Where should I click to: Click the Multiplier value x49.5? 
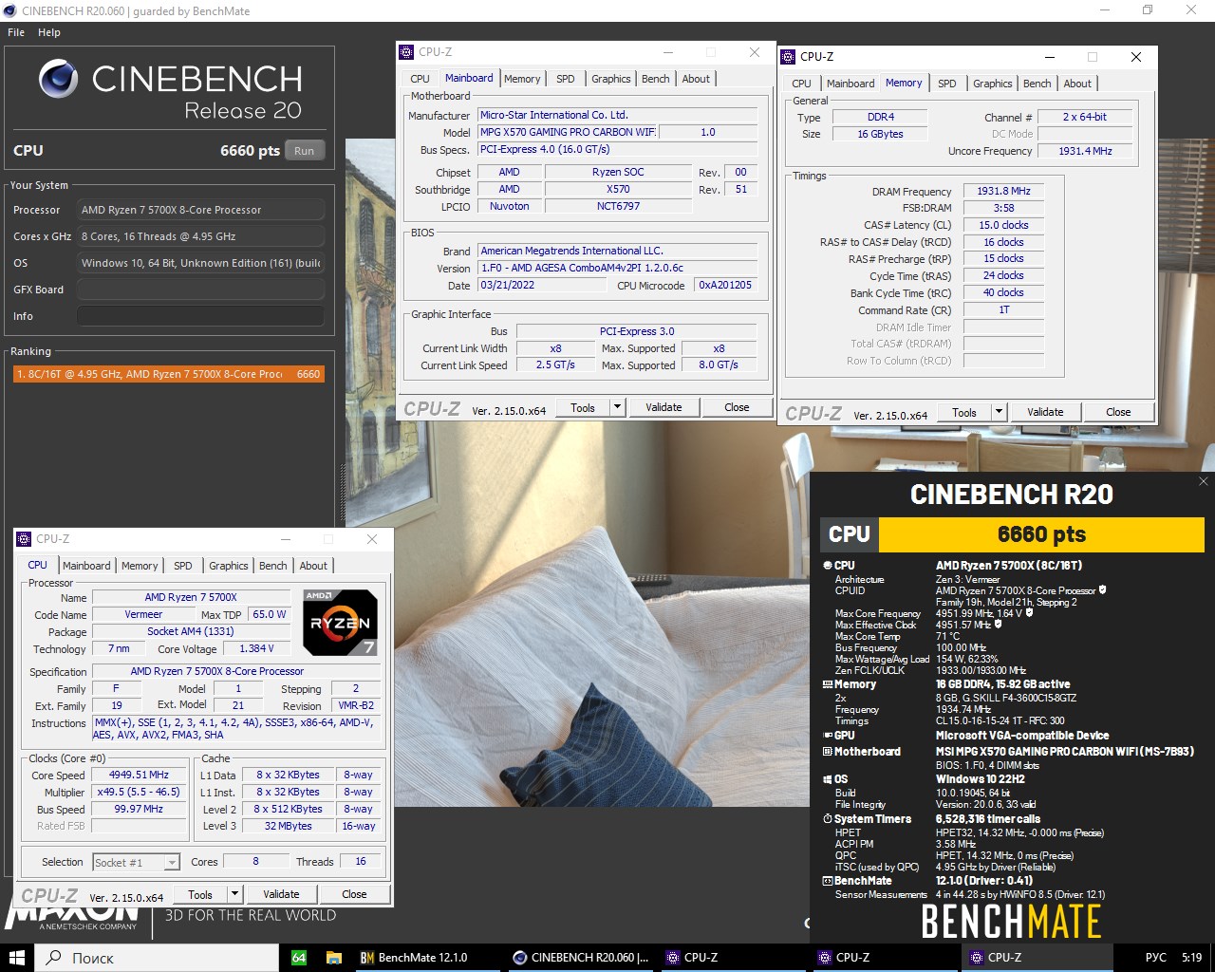(139, 792)
